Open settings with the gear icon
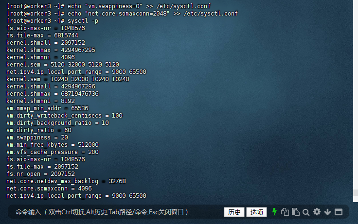Viewport: 358px width, 224px height. [317, 212]
